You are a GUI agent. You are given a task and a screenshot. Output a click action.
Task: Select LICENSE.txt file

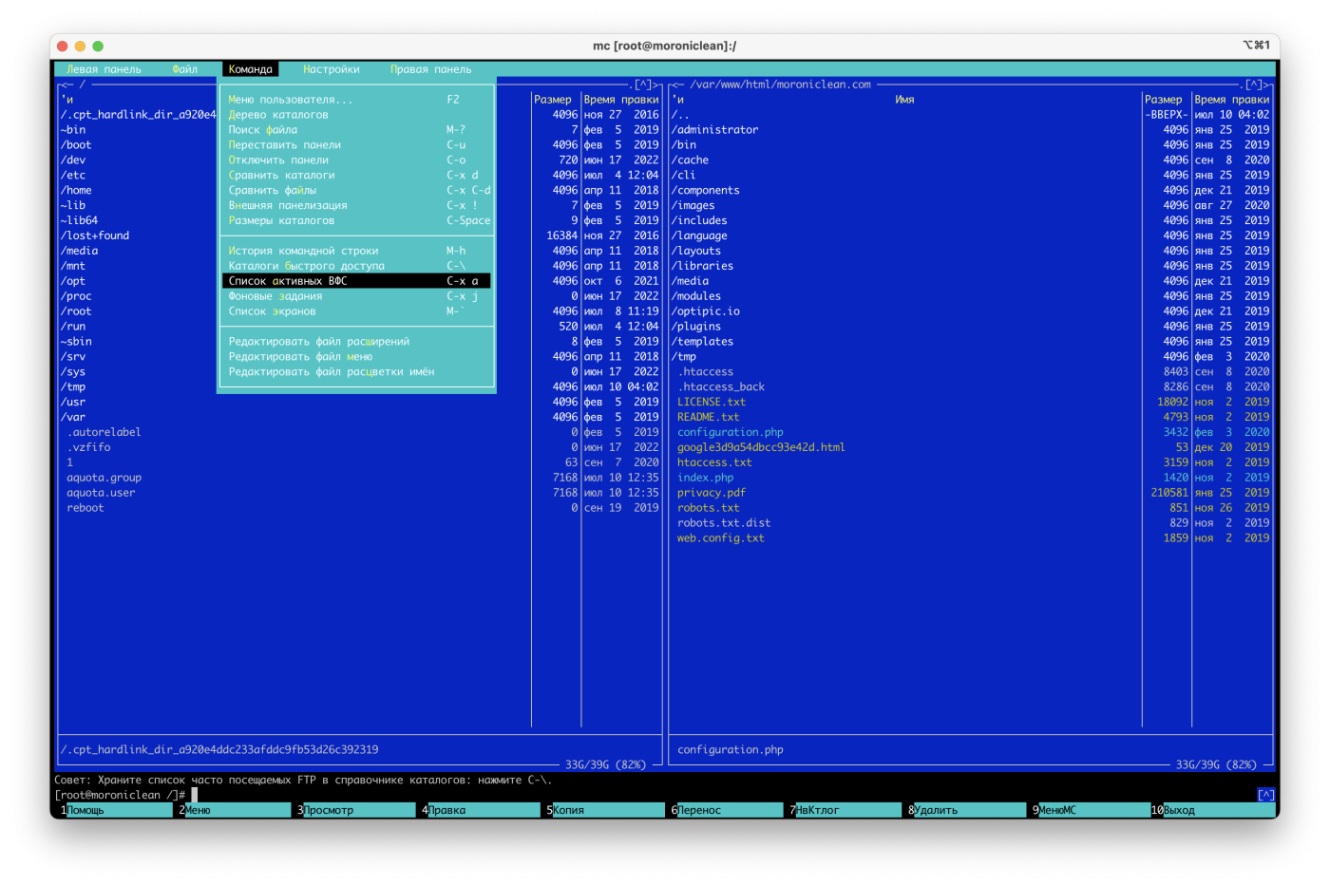(971, 403)
